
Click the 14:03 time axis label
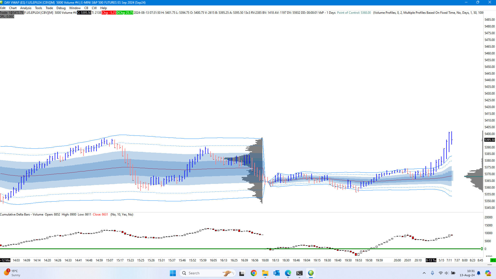[x=16, y=260]
